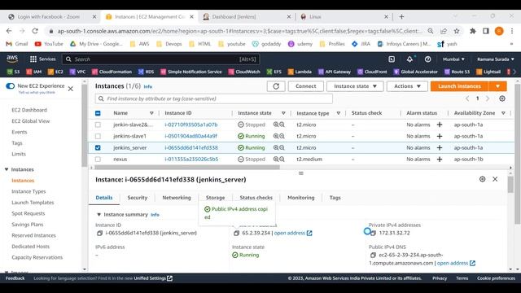Switch to the Tags tab
The image size is (521, 293).
(x=335, y=198)
